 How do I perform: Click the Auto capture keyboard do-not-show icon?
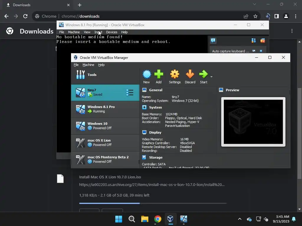[254, 51]
